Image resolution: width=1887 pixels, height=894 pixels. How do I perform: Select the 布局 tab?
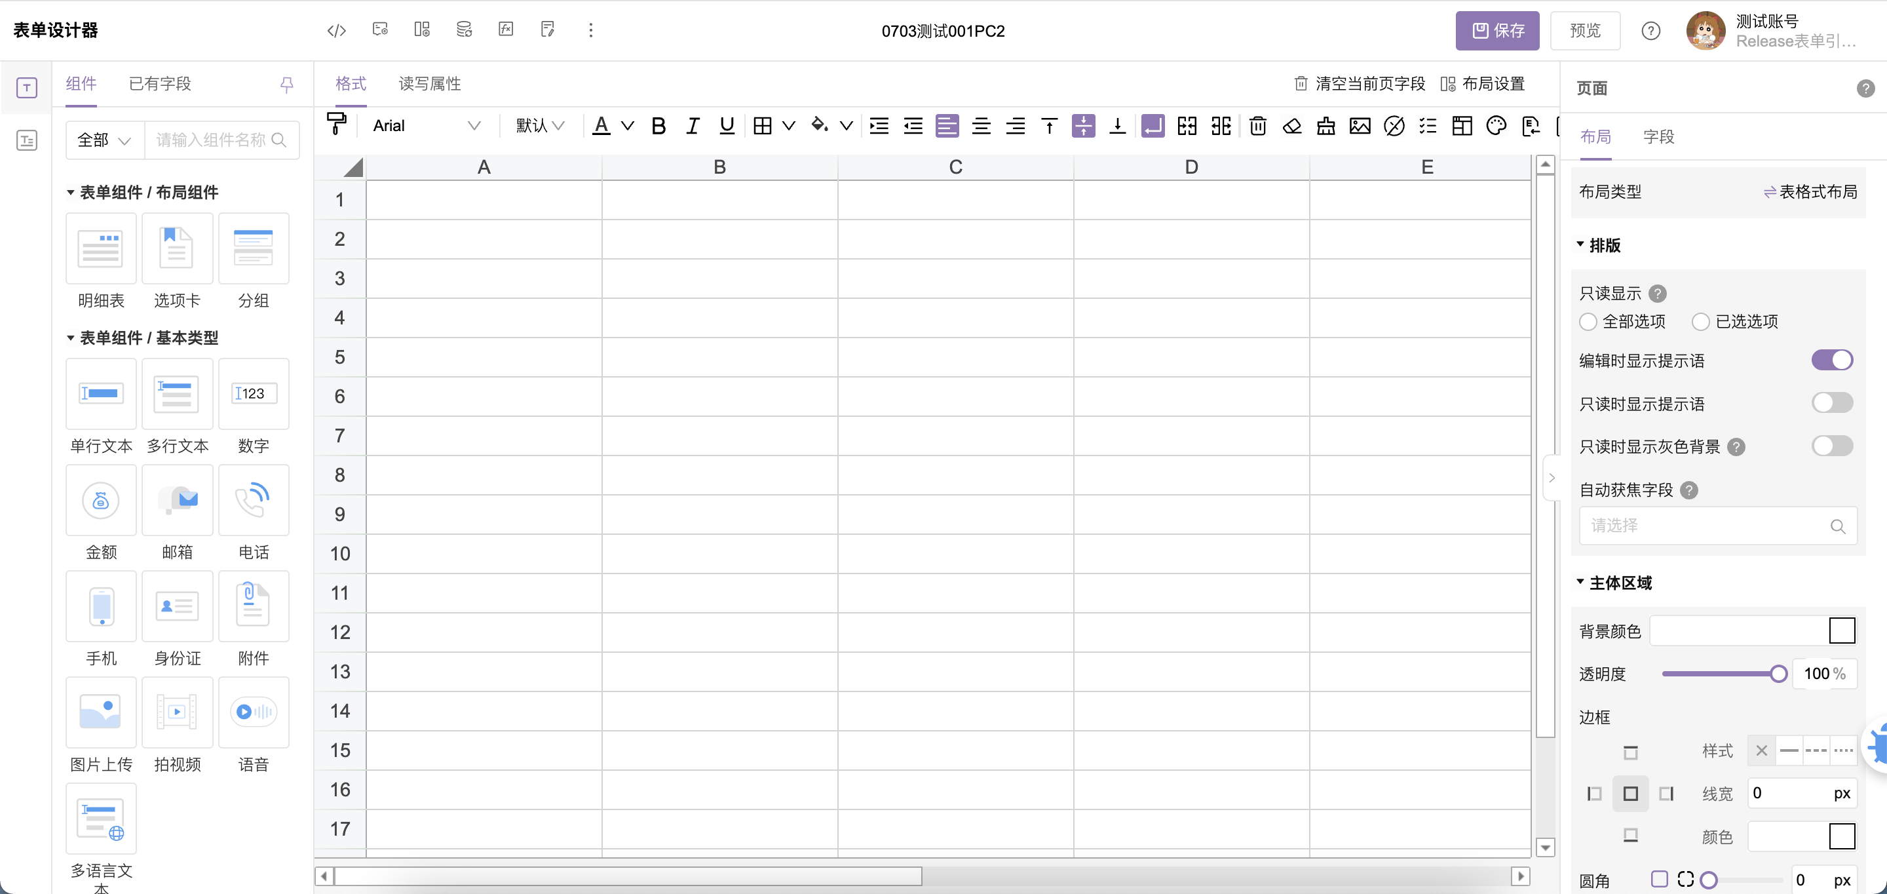coord(1595,137)
